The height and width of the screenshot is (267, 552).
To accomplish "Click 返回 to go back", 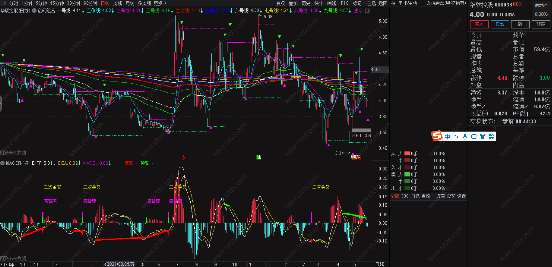I will click(383, 3).
